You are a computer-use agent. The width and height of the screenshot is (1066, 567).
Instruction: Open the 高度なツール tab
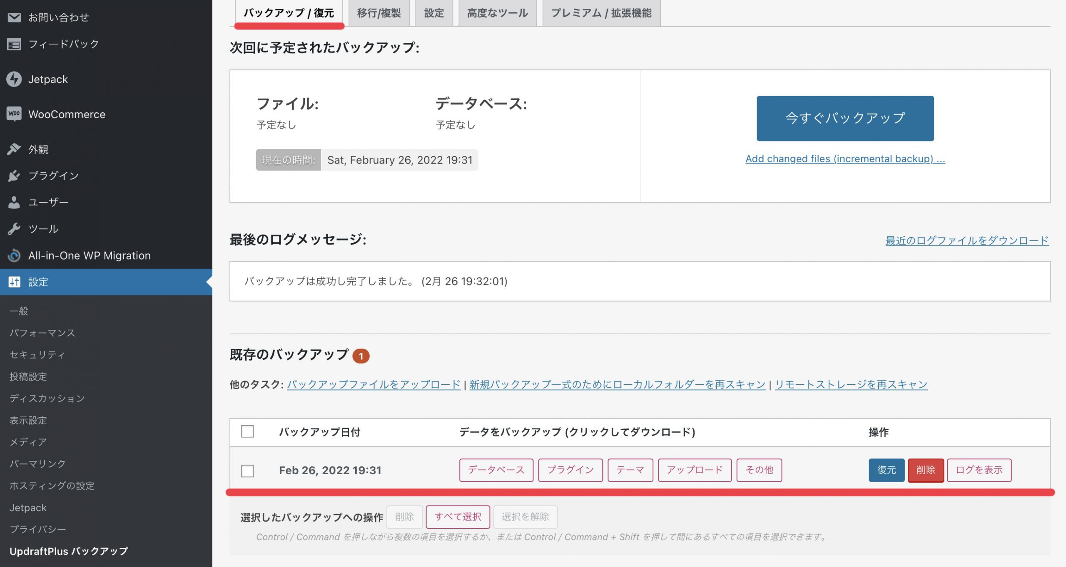point(498,13)
